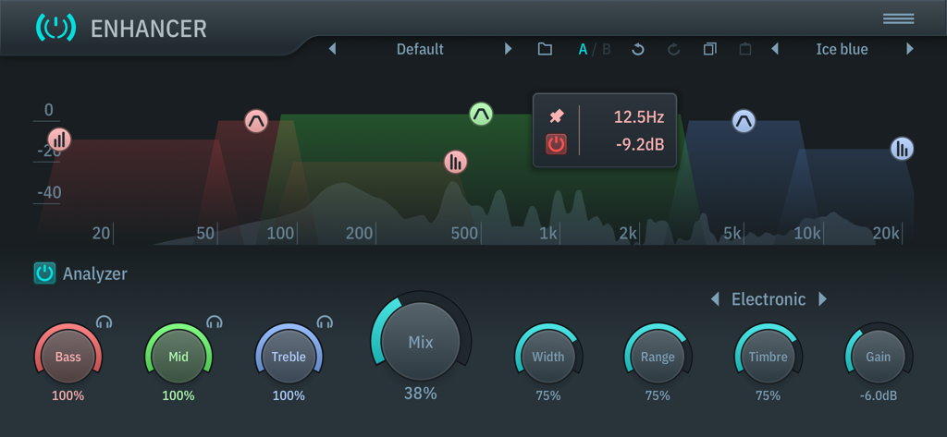Switch to state B

point(606,50)
